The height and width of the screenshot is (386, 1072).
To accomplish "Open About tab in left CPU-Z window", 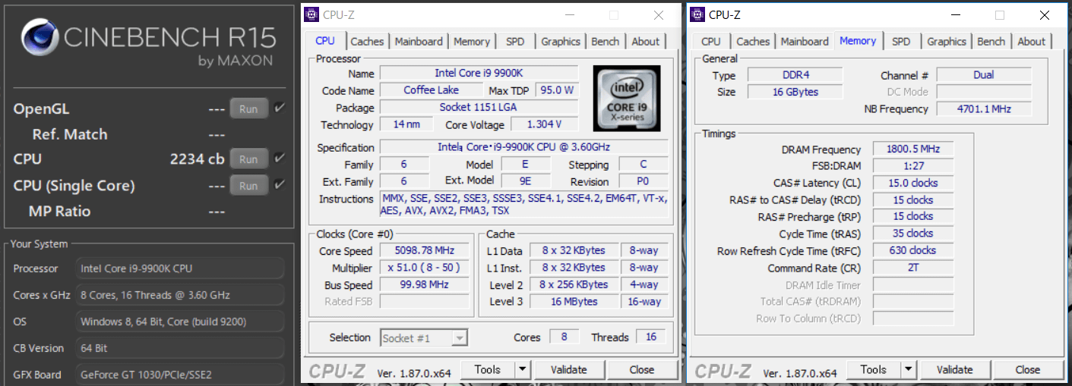I will point(646,42).
